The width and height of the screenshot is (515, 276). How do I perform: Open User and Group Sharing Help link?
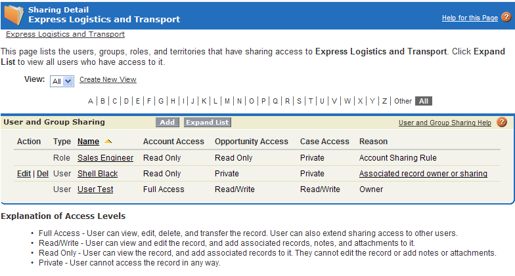[445, 123]
